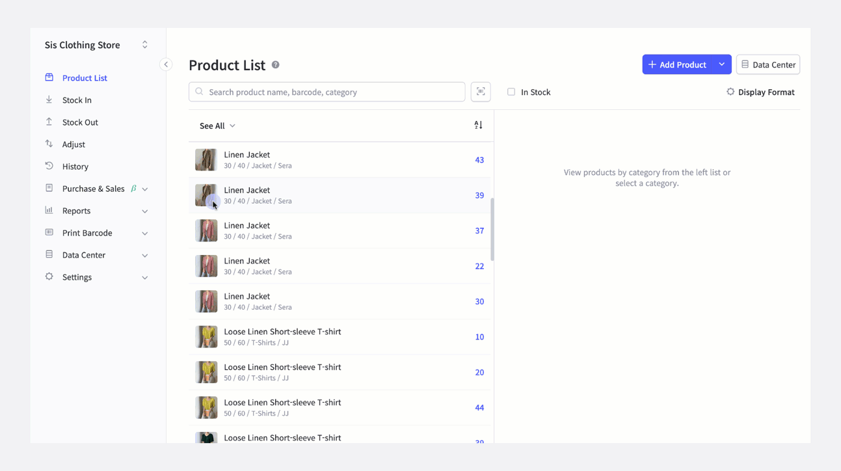Enable the In Stock checkbox
The image size is (841, 471).
pyautogui.click(x=511, y=92)
